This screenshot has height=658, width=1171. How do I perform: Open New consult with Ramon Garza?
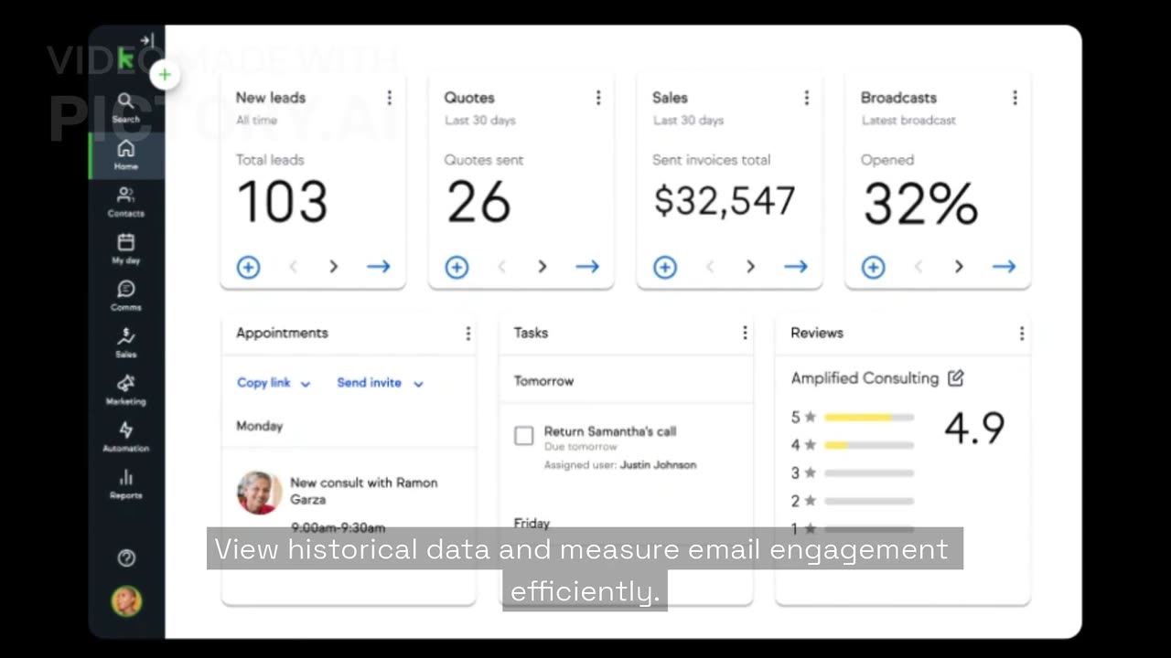pyautogui.click(x=363, y=491)
